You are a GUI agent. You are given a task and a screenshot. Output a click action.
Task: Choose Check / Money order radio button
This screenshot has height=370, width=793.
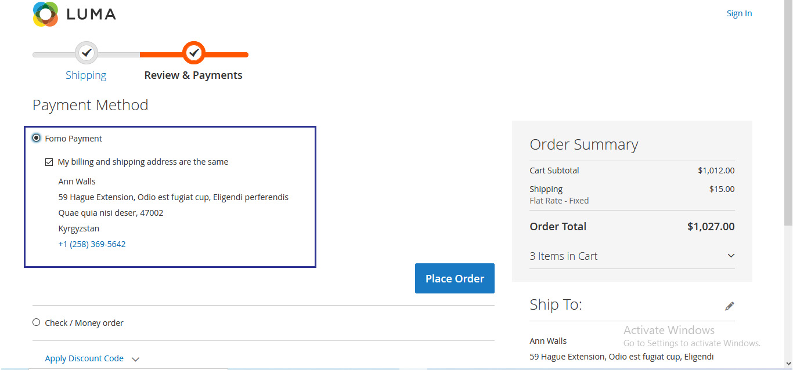pyautogui.click(x=37, y=322)
